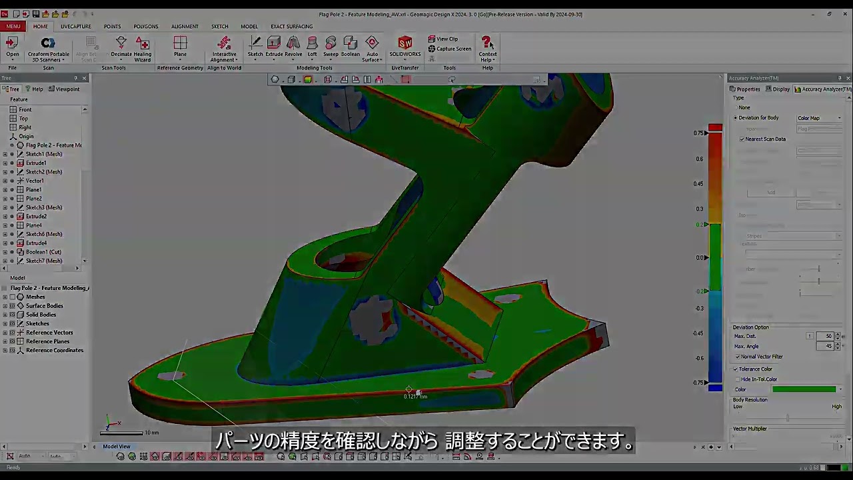Click the Vector1 feature icon
Screen dimensions: 853x480
[21, 181]
